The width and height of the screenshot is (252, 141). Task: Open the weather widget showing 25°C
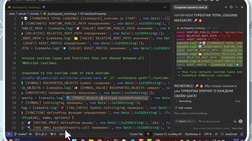pyautogui.click(x=15, y=140)
